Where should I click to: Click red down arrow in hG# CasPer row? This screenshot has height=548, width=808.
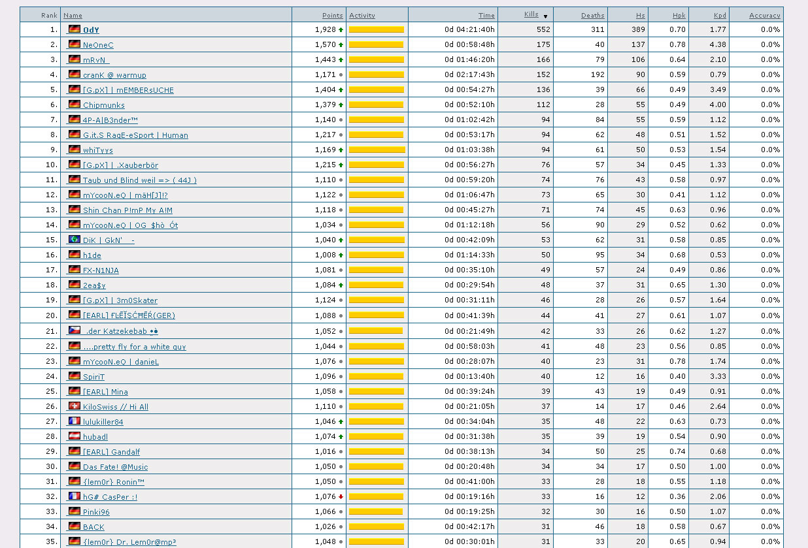pyautogui.click(x=341, y=497)
